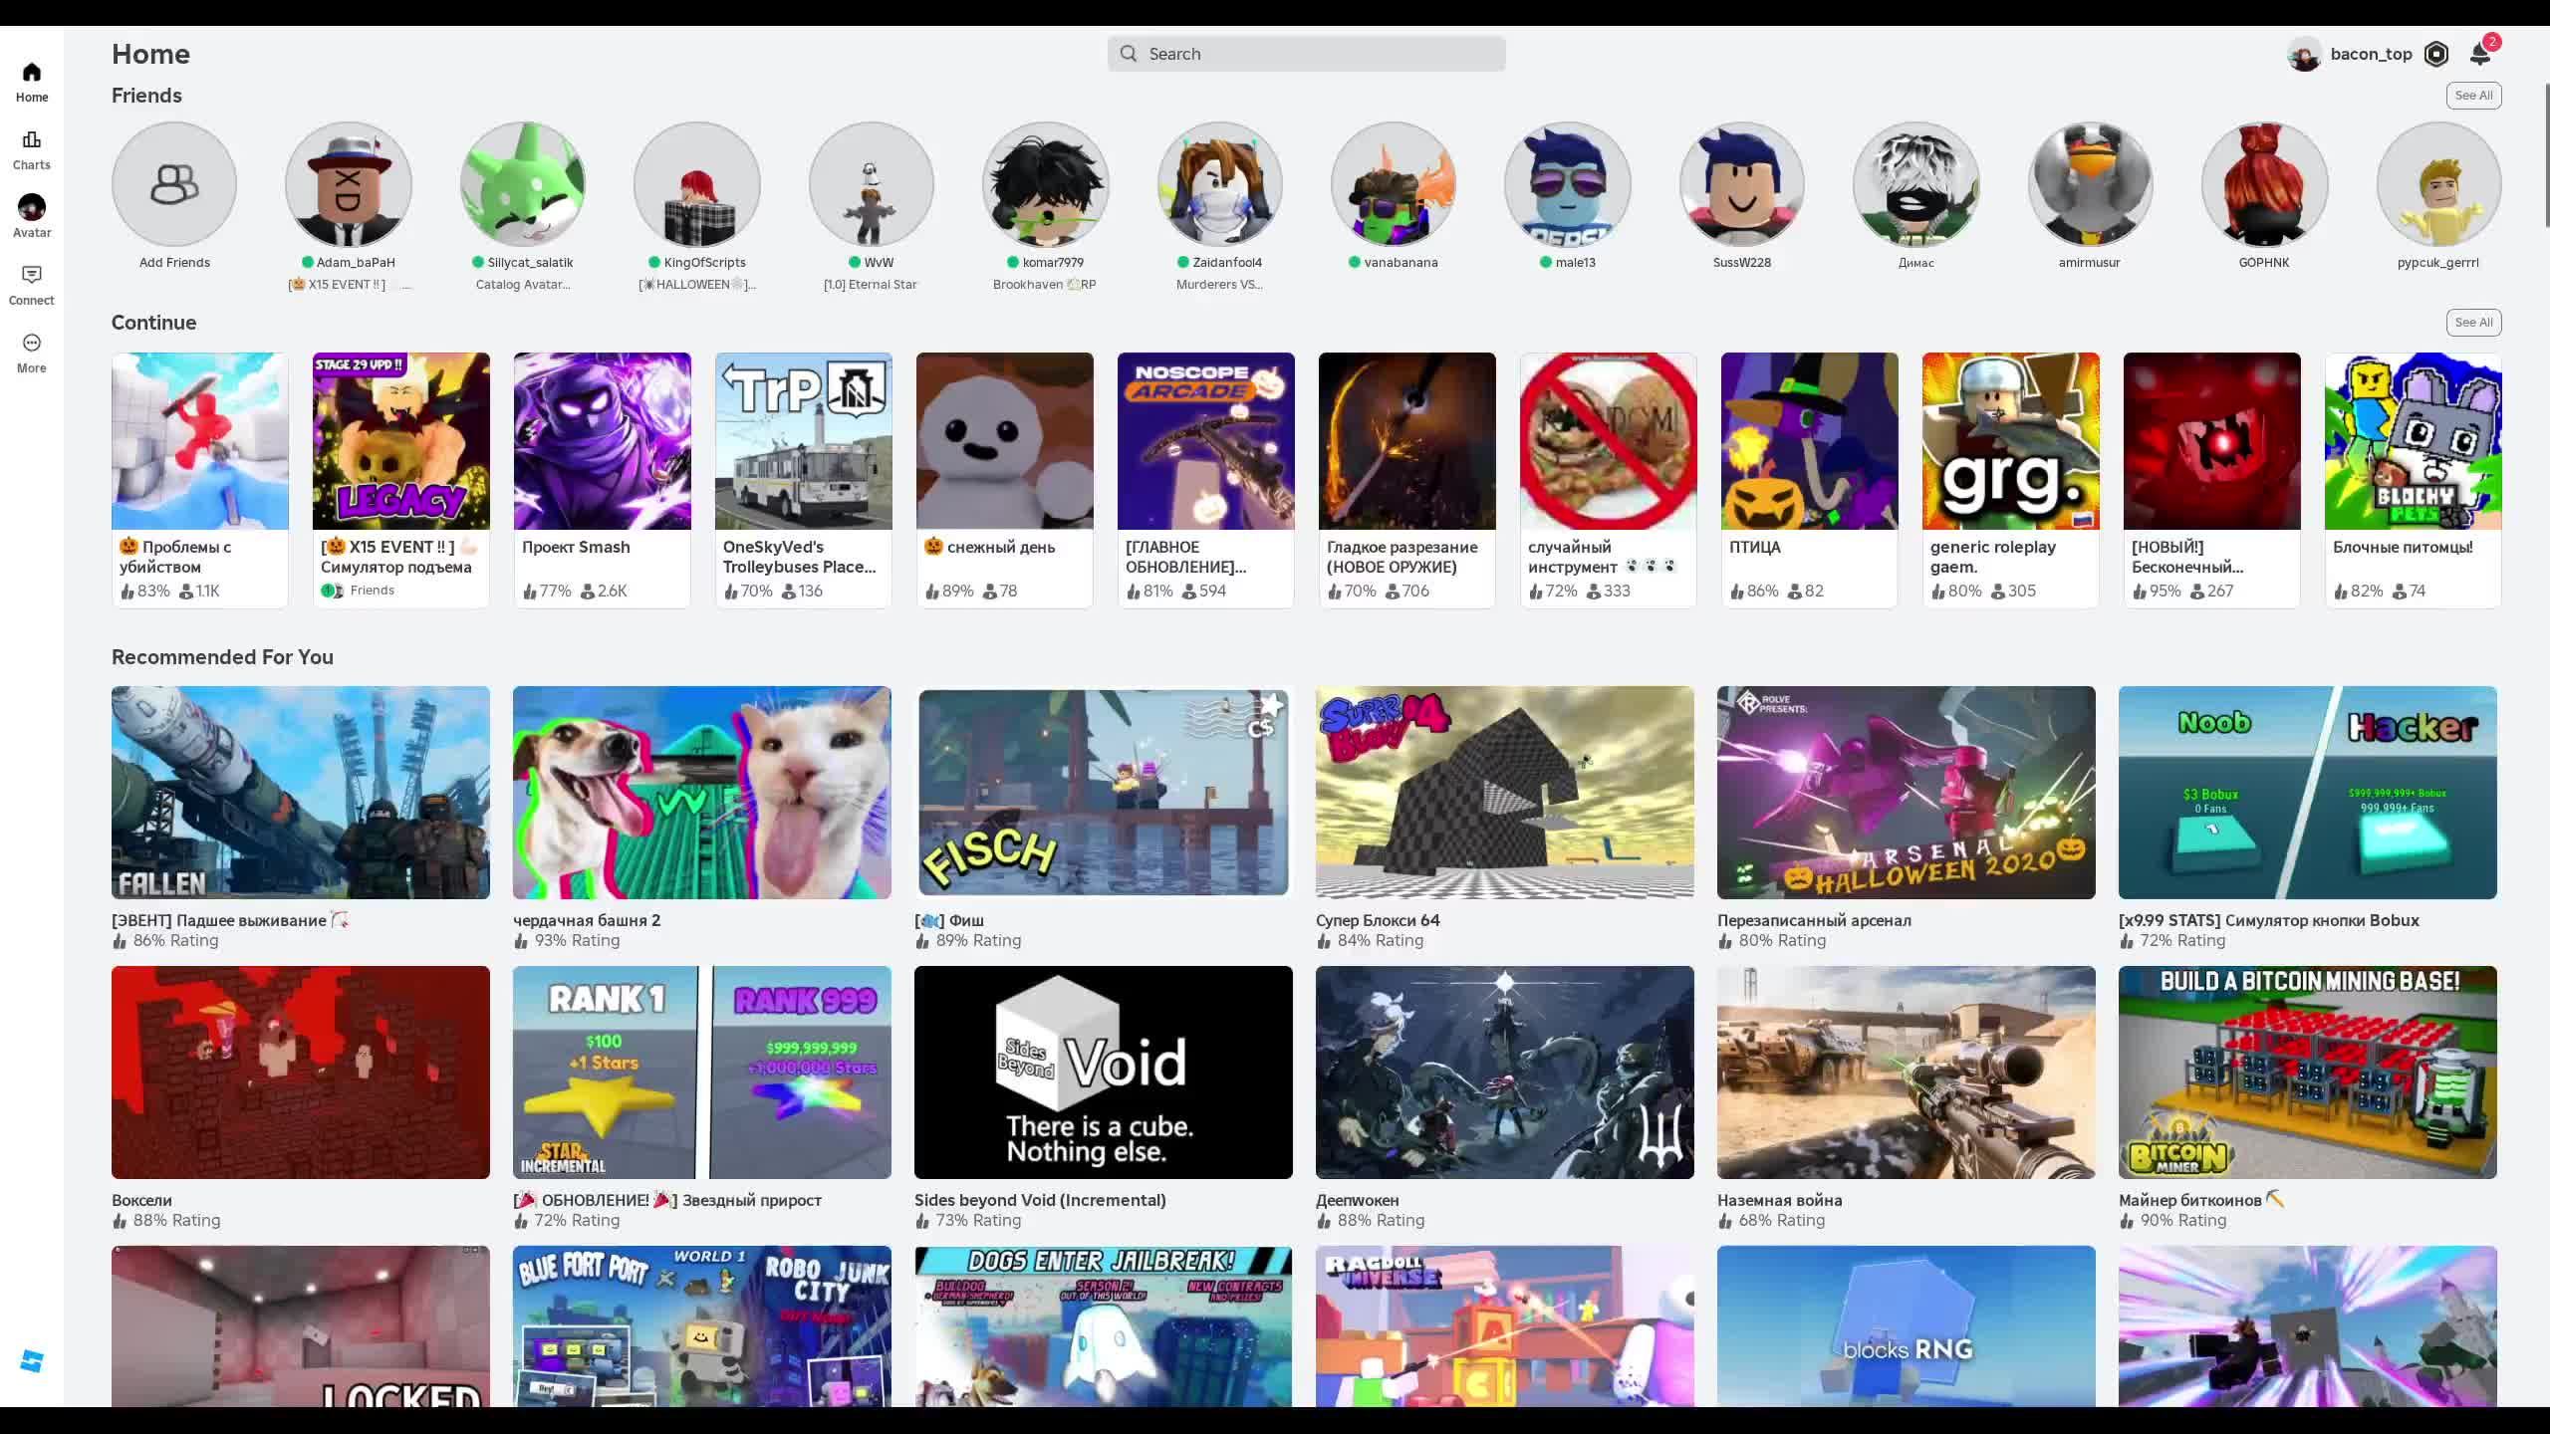Open the Robux balance icon

coord(2436,54)
